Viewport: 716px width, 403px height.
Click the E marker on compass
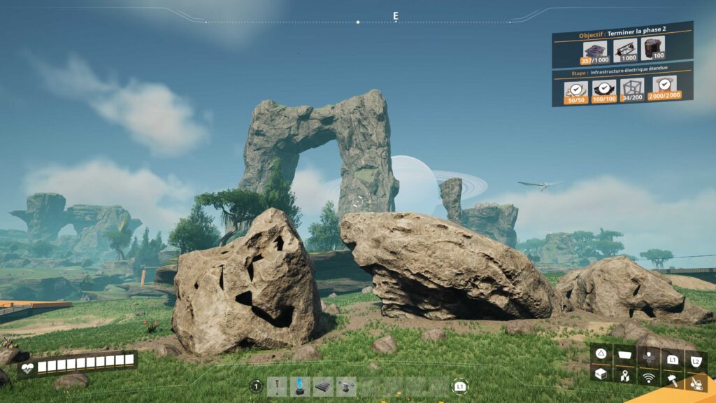coord(395,15)
